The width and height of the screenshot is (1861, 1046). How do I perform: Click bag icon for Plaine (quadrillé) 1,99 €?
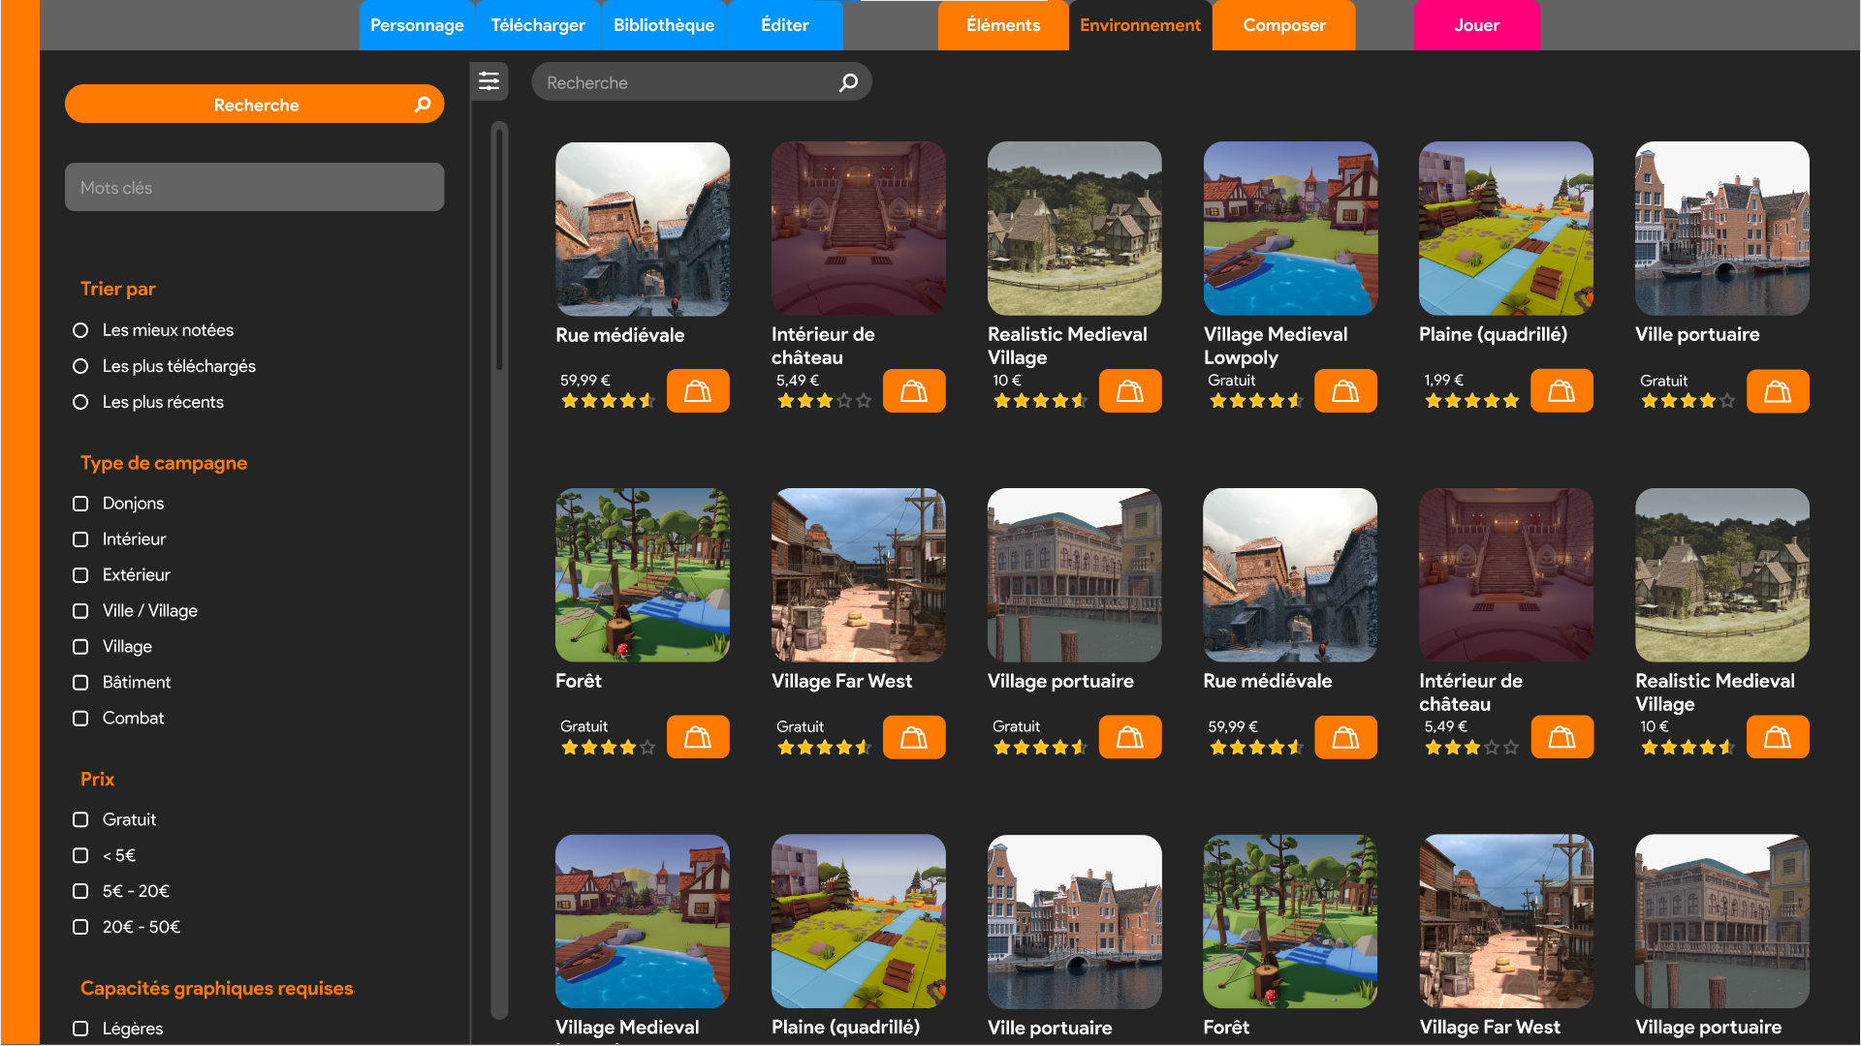[1561, 391]
